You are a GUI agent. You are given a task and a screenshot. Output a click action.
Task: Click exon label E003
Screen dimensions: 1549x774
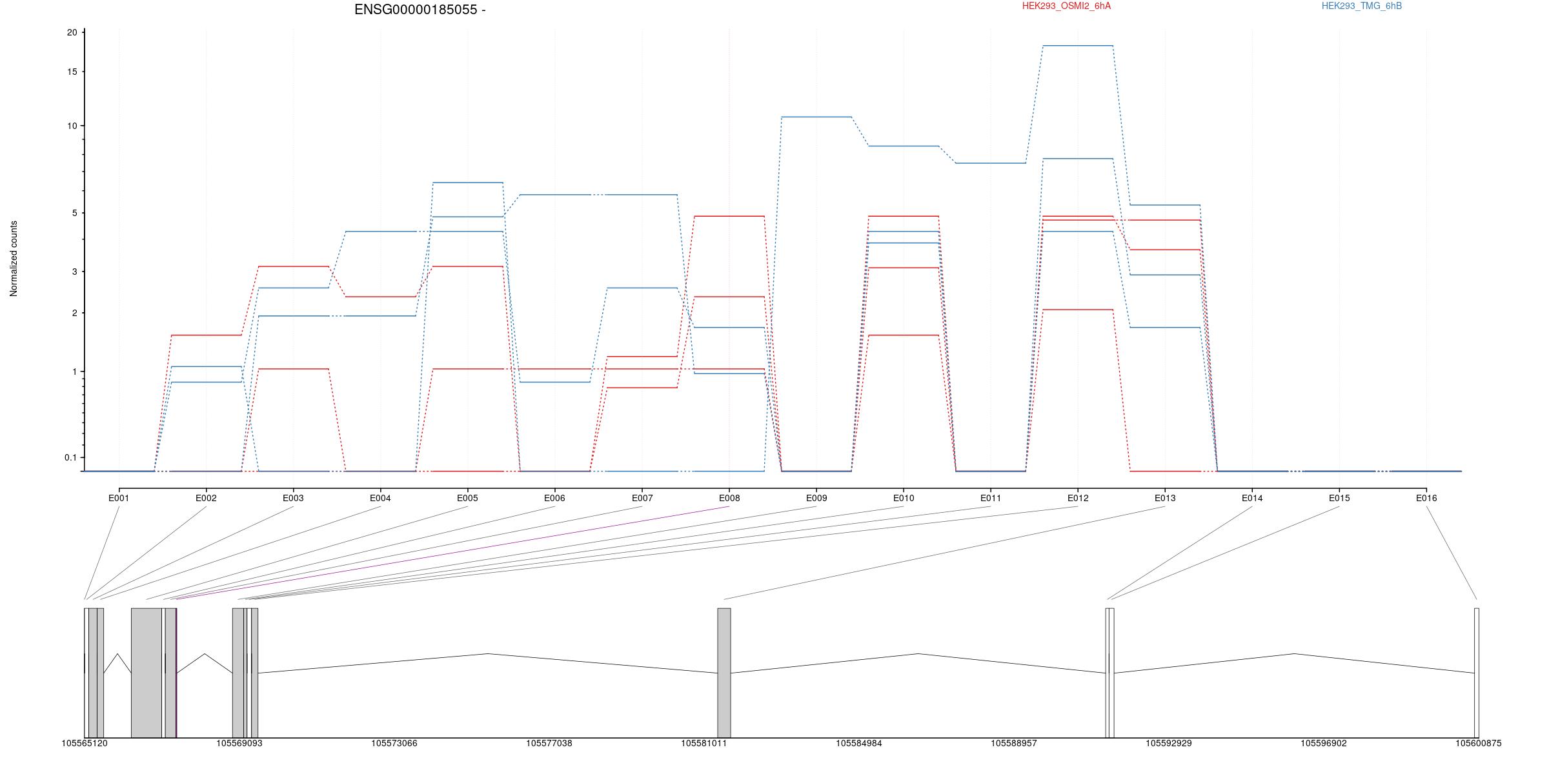point(293,498)
